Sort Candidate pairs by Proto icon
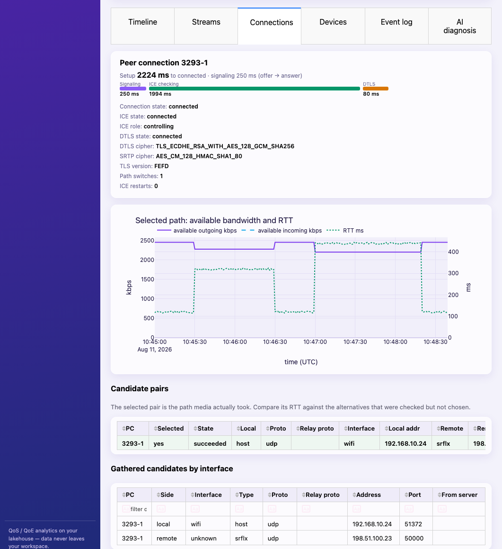502x549 pixels. 268,429
